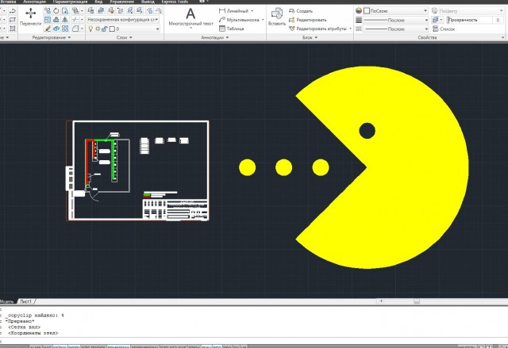Click the Многострочный текст (Multiline text) tool
This screenshot has height=348, width=508.
[x=190, y=18]
